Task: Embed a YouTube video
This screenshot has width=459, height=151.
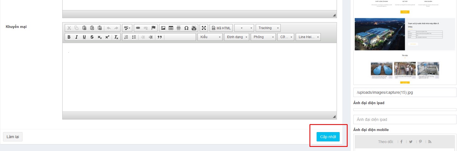Action: [194, 28]
